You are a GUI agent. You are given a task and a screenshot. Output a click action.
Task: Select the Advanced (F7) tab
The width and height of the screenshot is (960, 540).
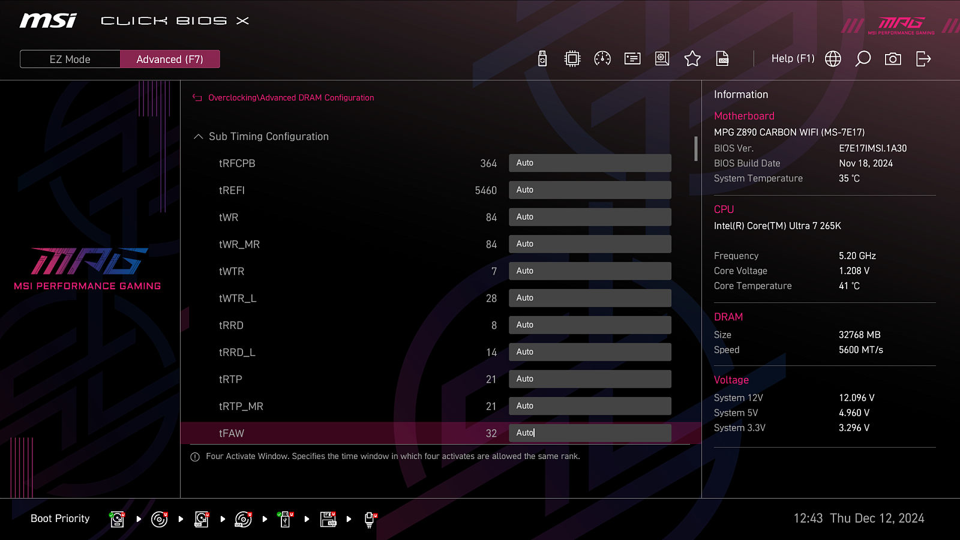pos(170,59)
